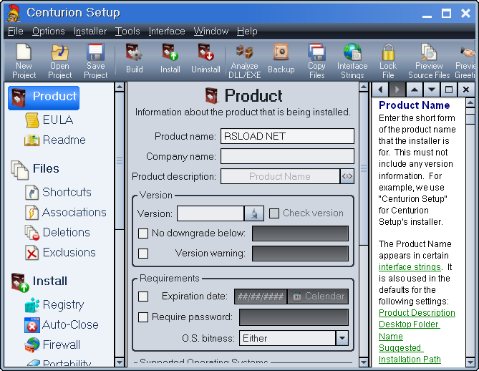Open Analyze DLL/EXE tool
The image size is (479, 371).
point(244,61)
